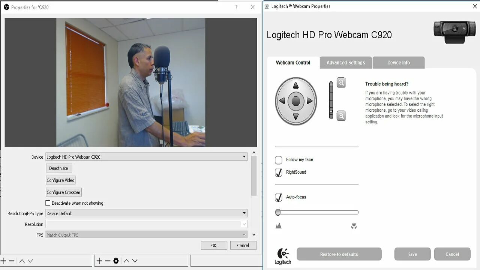The width and height of the screenshot is (480, 270).
Task: Click 'Trouble being heard?' heading
Action: click(x=387, y=84)
